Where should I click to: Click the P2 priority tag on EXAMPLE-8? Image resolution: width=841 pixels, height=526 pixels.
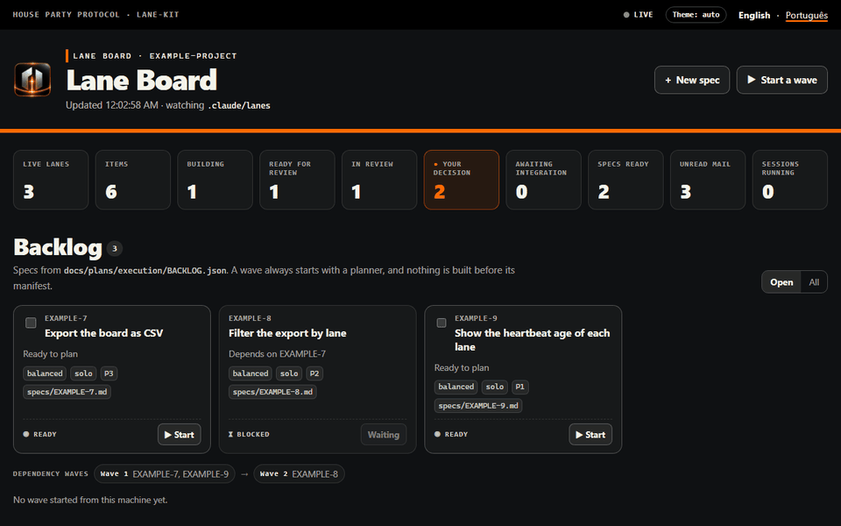pos(314,373)
